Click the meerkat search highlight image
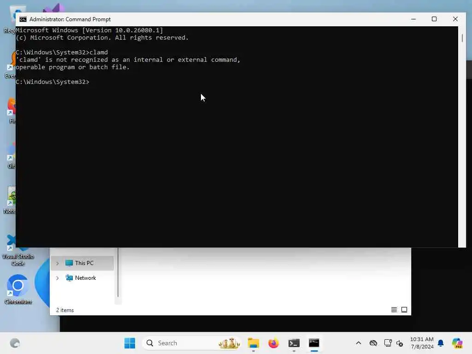 point(230,343)
